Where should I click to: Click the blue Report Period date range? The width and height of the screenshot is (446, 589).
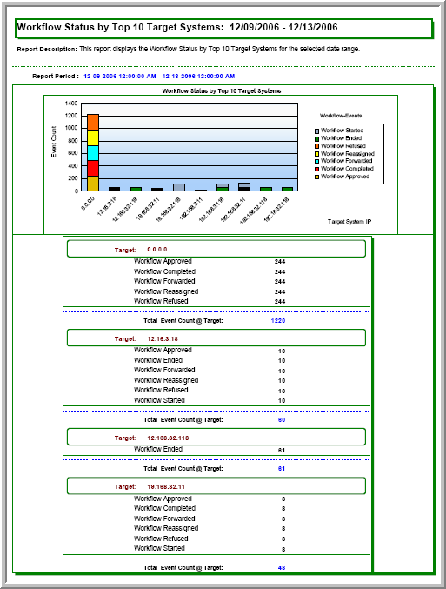click(x=159, y=77)
